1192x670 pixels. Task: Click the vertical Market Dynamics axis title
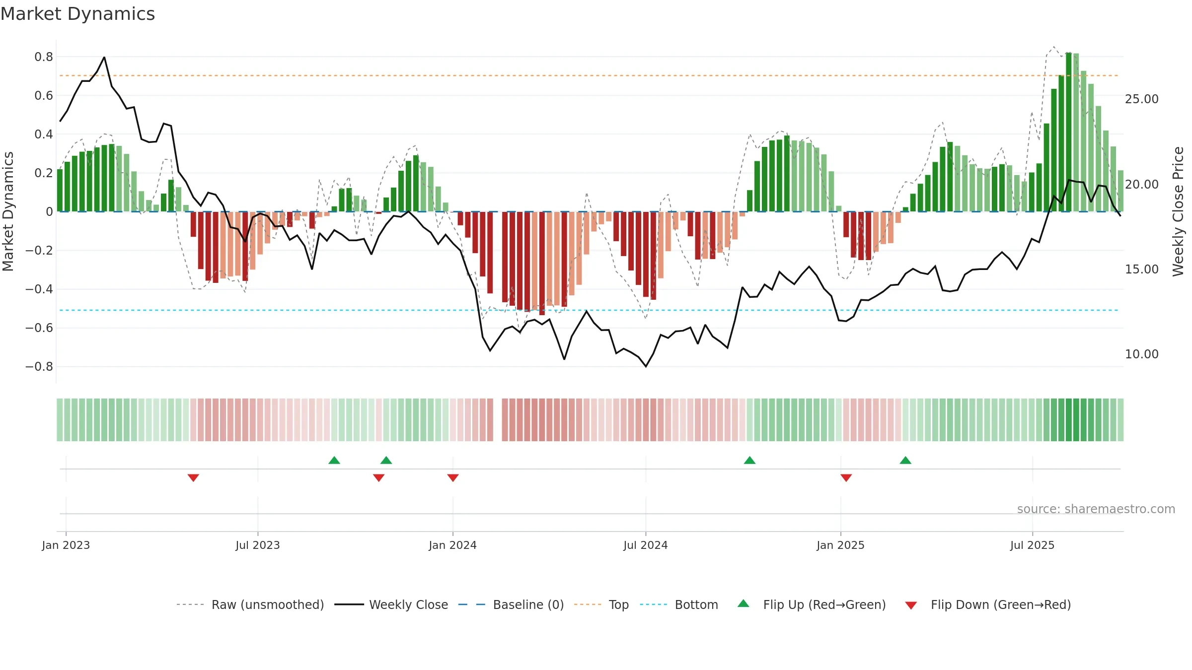(8, 211)
